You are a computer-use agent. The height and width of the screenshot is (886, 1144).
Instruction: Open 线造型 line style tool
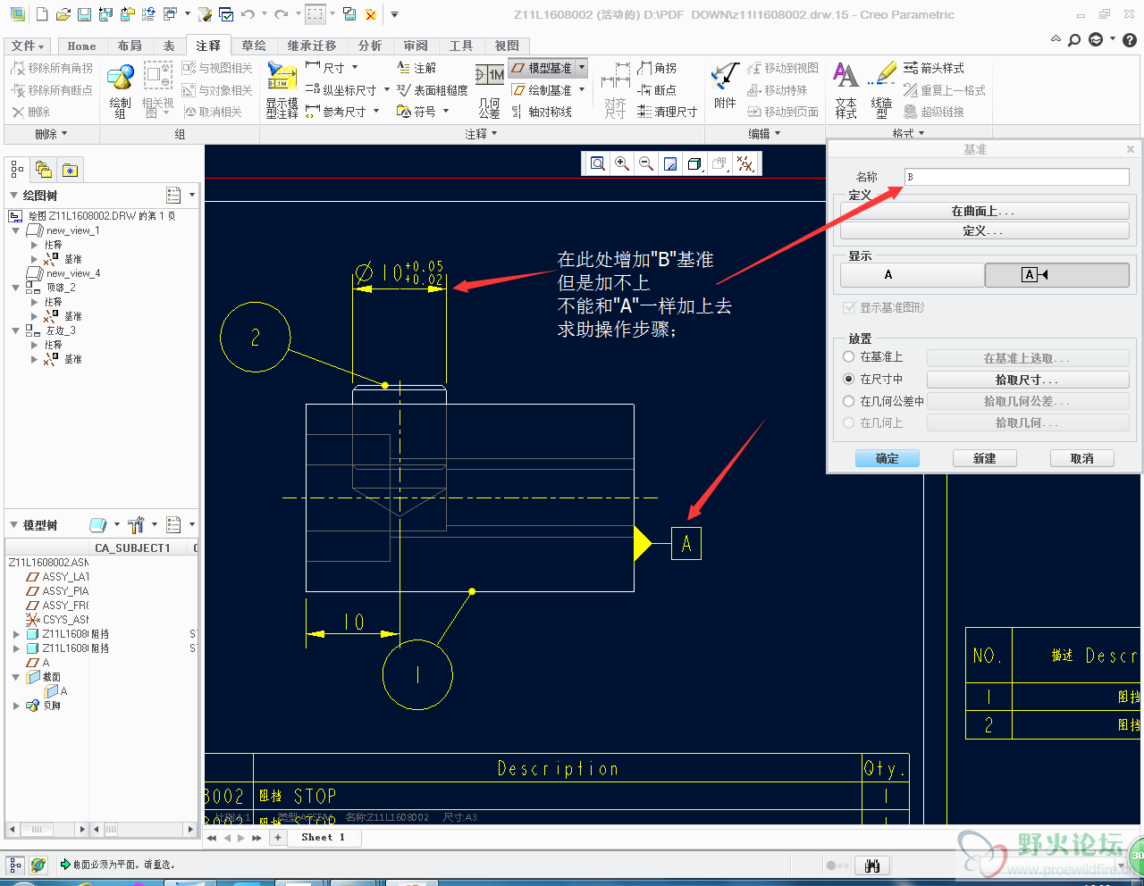click(x=881, y=90)
